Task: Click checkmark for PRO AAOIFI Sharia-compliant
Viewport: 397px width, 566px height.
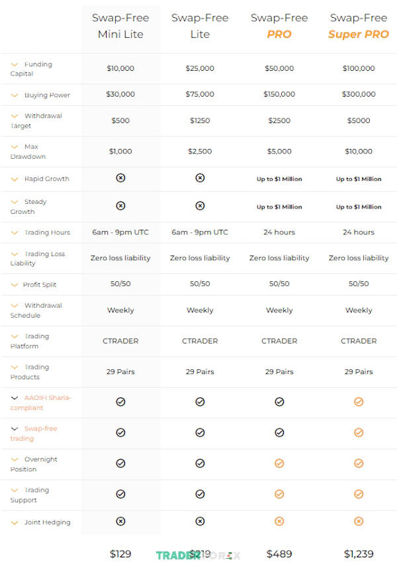Action: (279, 401)
